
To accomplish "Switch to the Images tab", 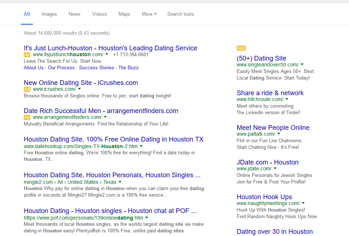I will [x=49, y=14].
